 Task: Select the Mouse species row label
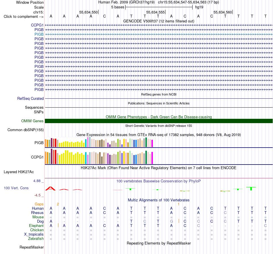(38, 217)
